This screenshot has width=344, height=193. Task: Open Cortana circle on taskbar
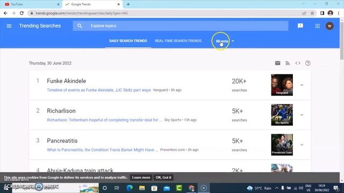coord(105,188)
